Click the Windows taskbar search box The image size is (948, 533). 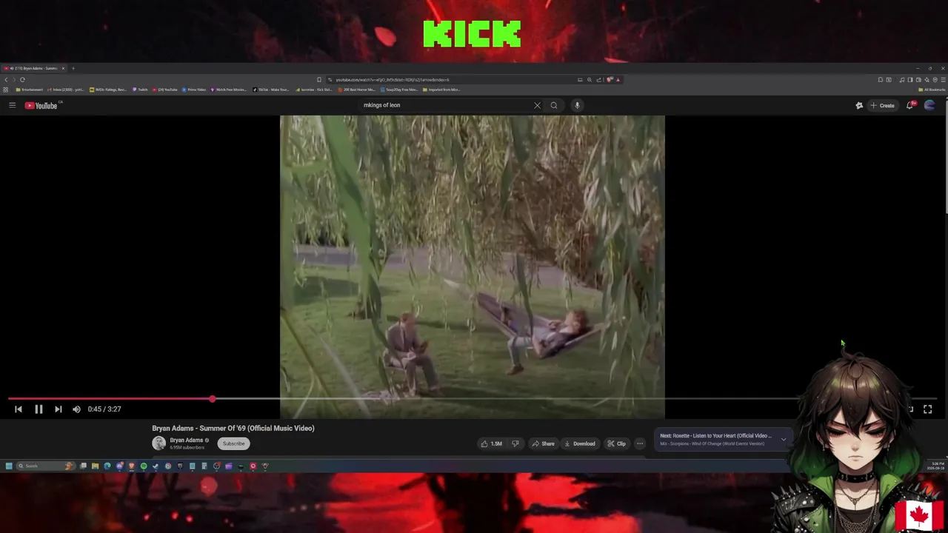tap(46, 466)
